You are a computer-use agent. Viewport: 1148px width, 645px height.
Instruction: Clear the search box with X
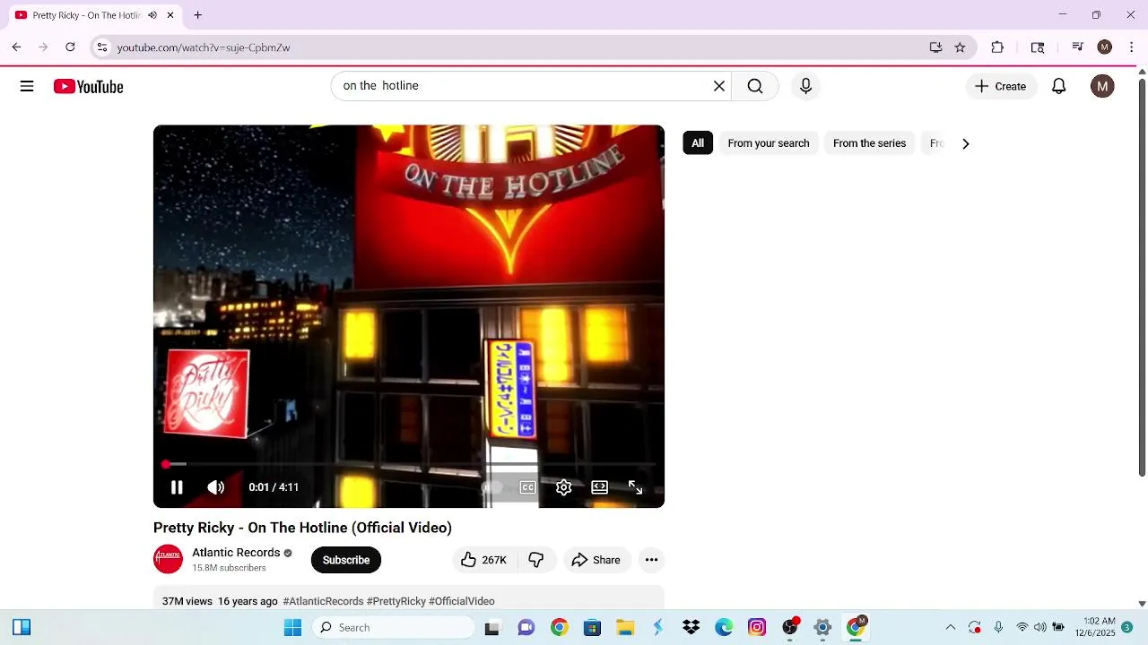pyautogui.click(x=718, y=86)
